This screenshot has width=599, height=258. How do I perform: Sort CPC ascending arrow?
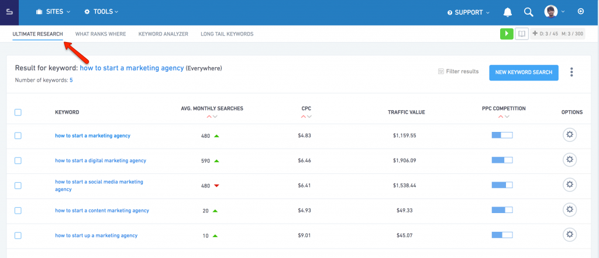pyautogui.click(x=304, y=117)
